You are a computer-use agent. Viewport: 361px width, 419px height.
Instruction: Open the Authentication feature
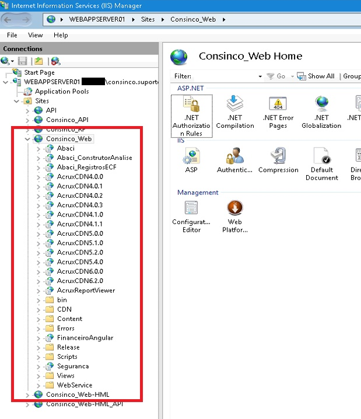click(x=234, y=160)
